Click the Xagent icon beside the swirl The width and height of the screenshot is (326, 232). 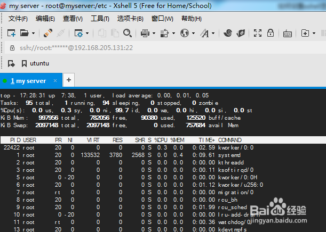pos(241,33)
